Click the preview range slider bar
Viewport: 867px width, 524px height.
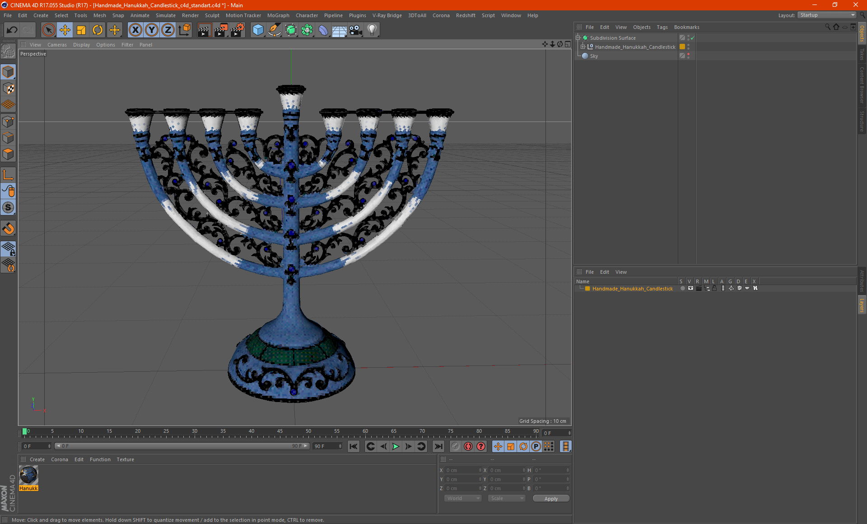182,446
